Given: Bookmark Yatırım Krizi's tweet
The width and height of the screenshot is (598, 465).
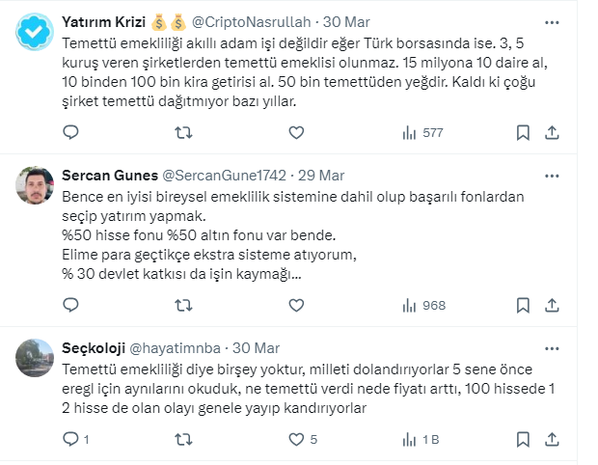Looking at the screenshot, I should point(522,132).
